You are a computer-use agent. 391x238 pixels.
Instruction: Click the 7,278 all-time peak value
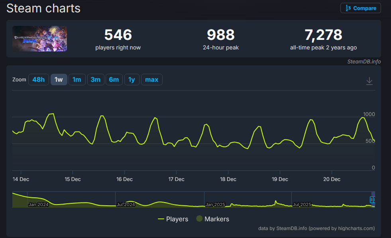323,35
